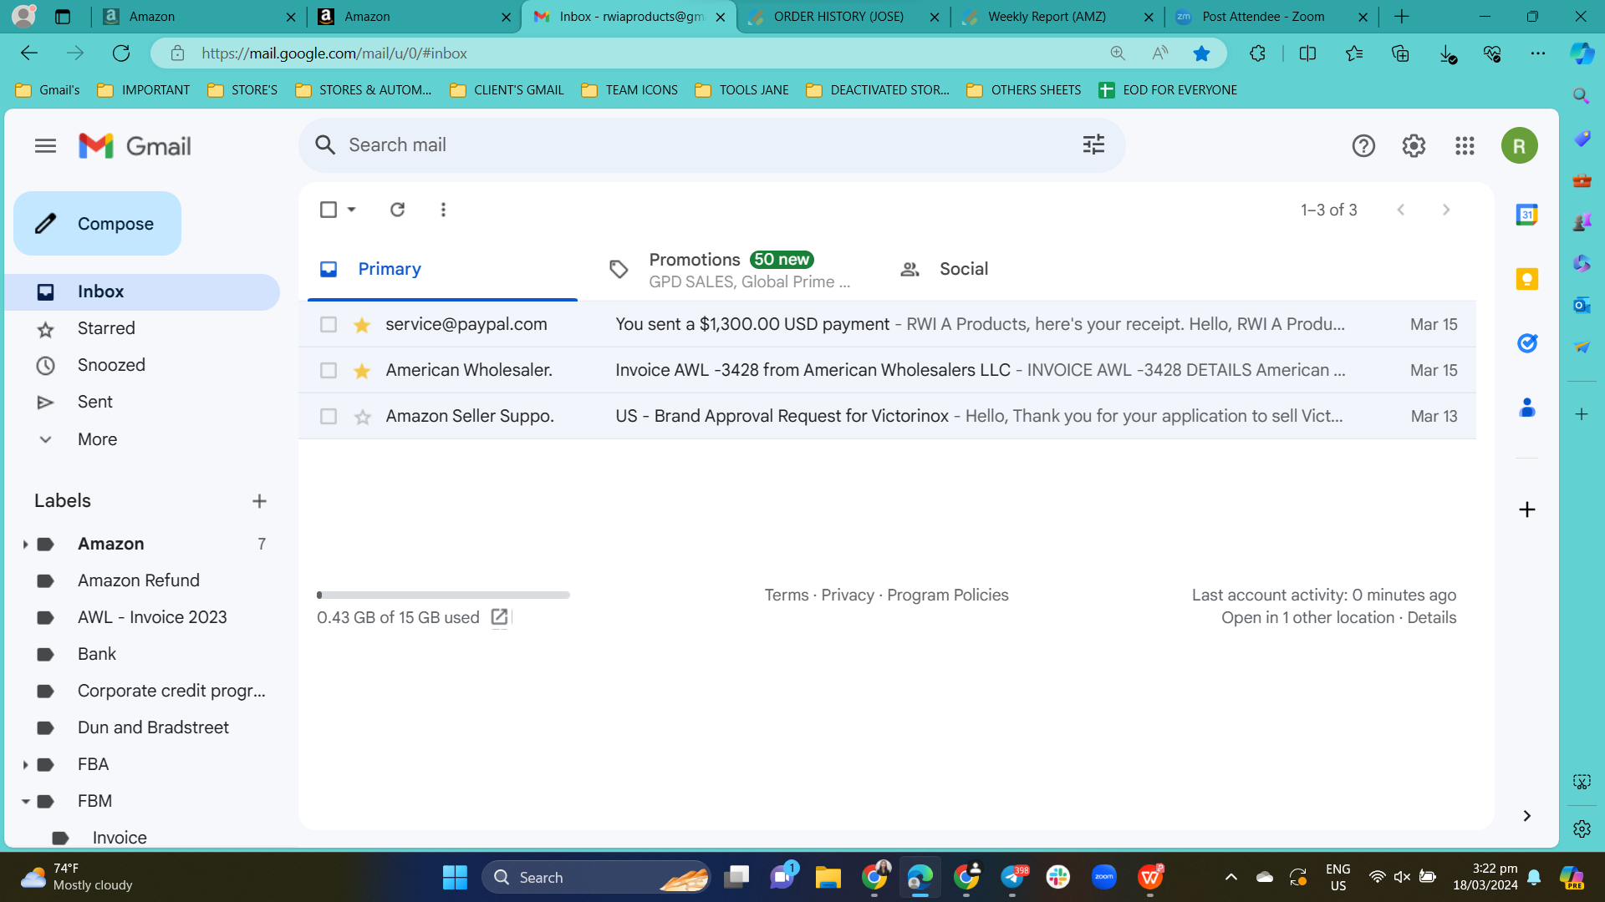The height and width of the screenshot is (902, 1605).
Task: Open Windows Start menu
Action: [x=455, y=877]
